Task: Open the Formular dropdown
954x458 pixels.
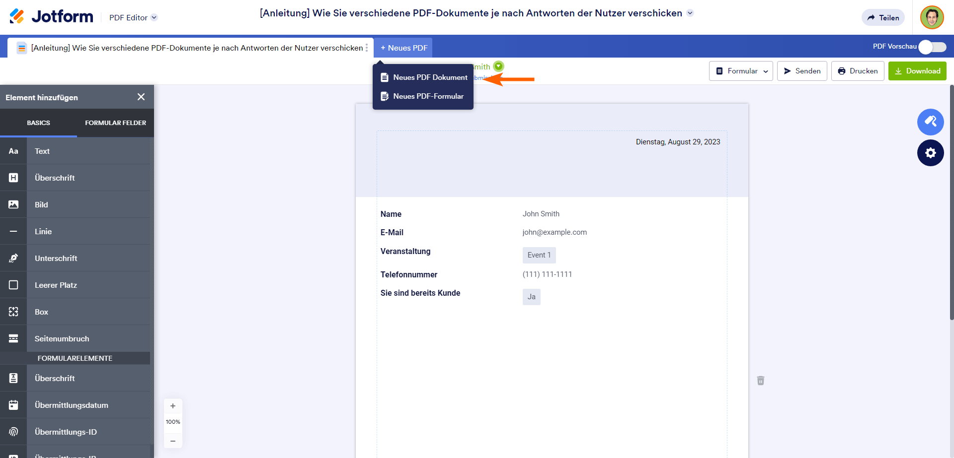Action: (741, 71)
